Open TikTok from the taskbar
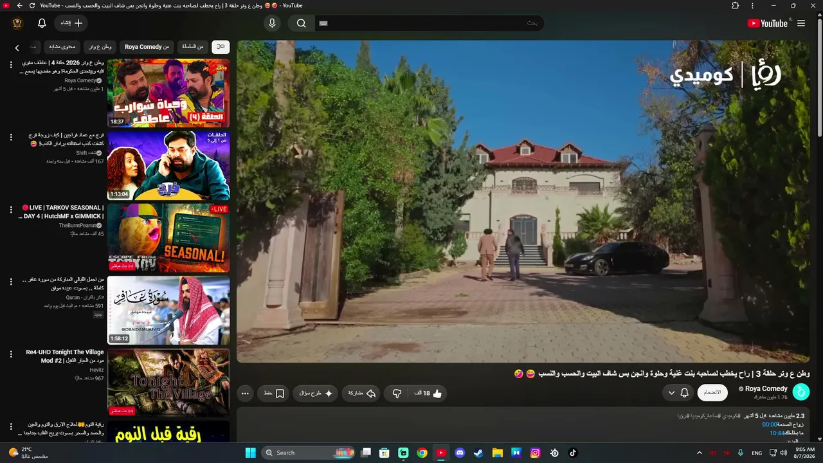 (x=573, y=453)
